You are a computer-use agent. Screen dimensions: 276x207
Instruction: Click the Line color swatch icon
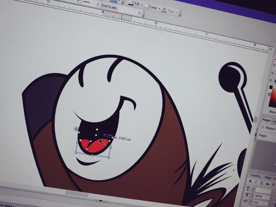click(147, 6)
